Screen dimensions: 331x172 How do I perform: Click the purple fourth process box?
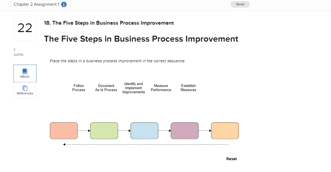click(x=185, y=131)
